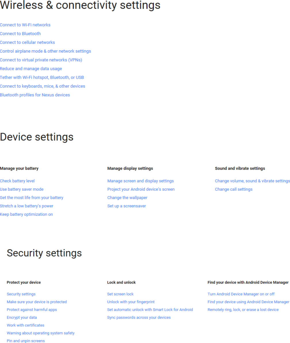The height and width of the screenshot is (343, 290).
Task: Open Turn Android Device Manager on or off
Action: pyautogui.click(x=241, y=294)
